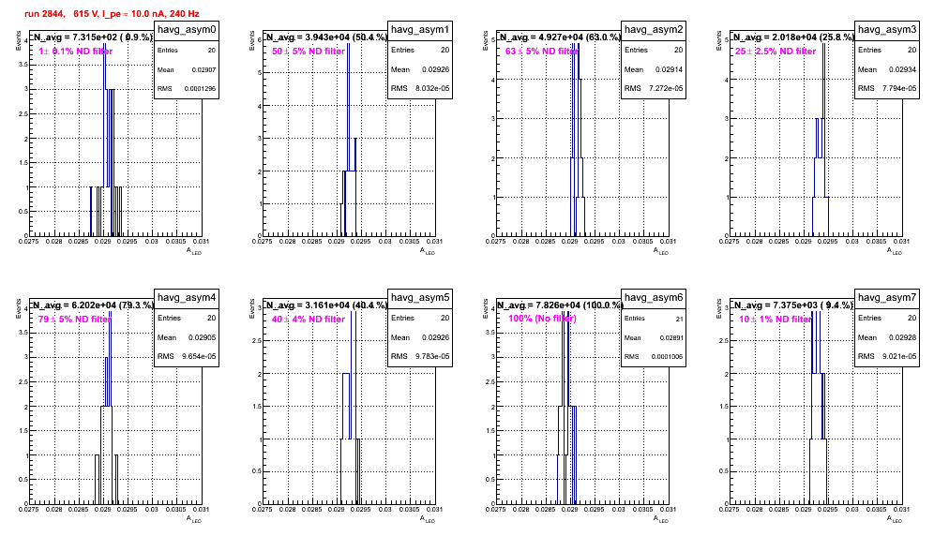
Task: Click the havg_asym5 stats box title
Action: point(420,298)
